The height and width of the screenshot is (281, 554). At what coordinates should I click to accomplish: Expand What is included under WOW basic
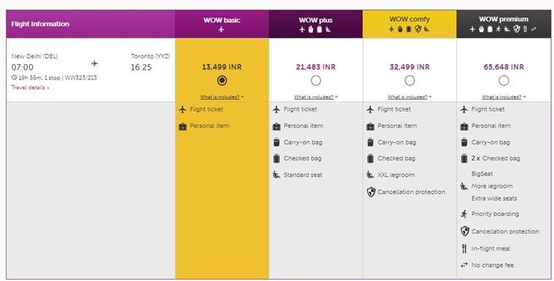pyautogui.click(x=222, y=97)
